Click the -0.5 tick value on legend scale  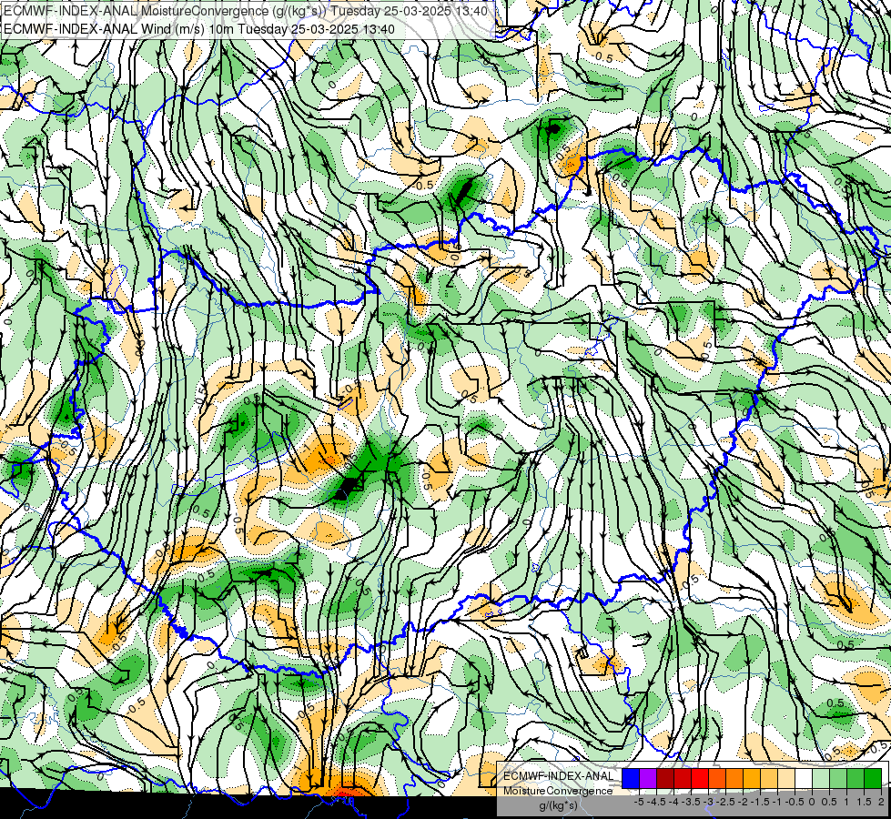(795, 802)
